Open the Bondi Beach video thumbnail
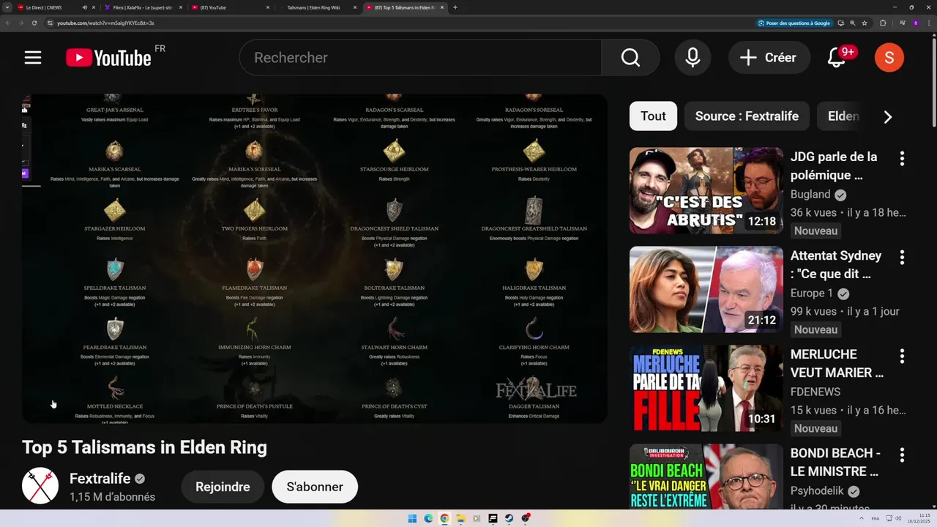 pos(706,476)
